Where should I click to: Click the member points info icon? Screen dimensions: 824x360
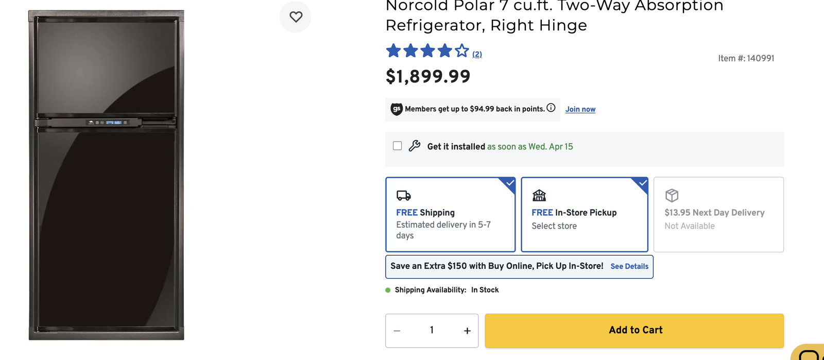click(x=551, y=108)
